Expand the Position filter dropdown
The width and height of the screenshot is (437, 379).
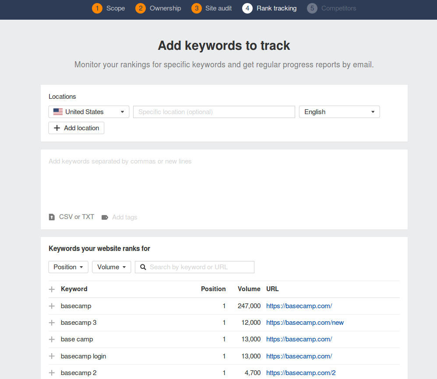click(68, 267)
